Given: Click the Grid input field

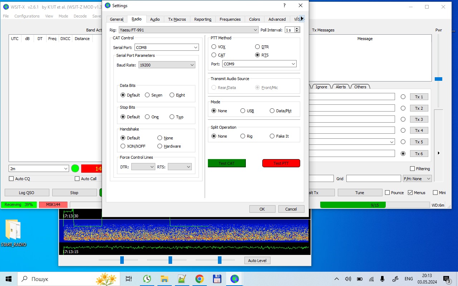Looking at the screenshot, I should (x=374, y=178).
